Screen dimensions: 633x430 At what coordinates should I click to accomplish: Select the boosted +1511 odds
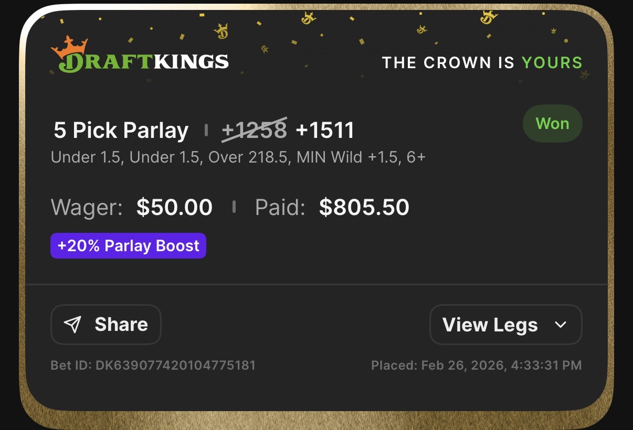(x=325, y=130)
